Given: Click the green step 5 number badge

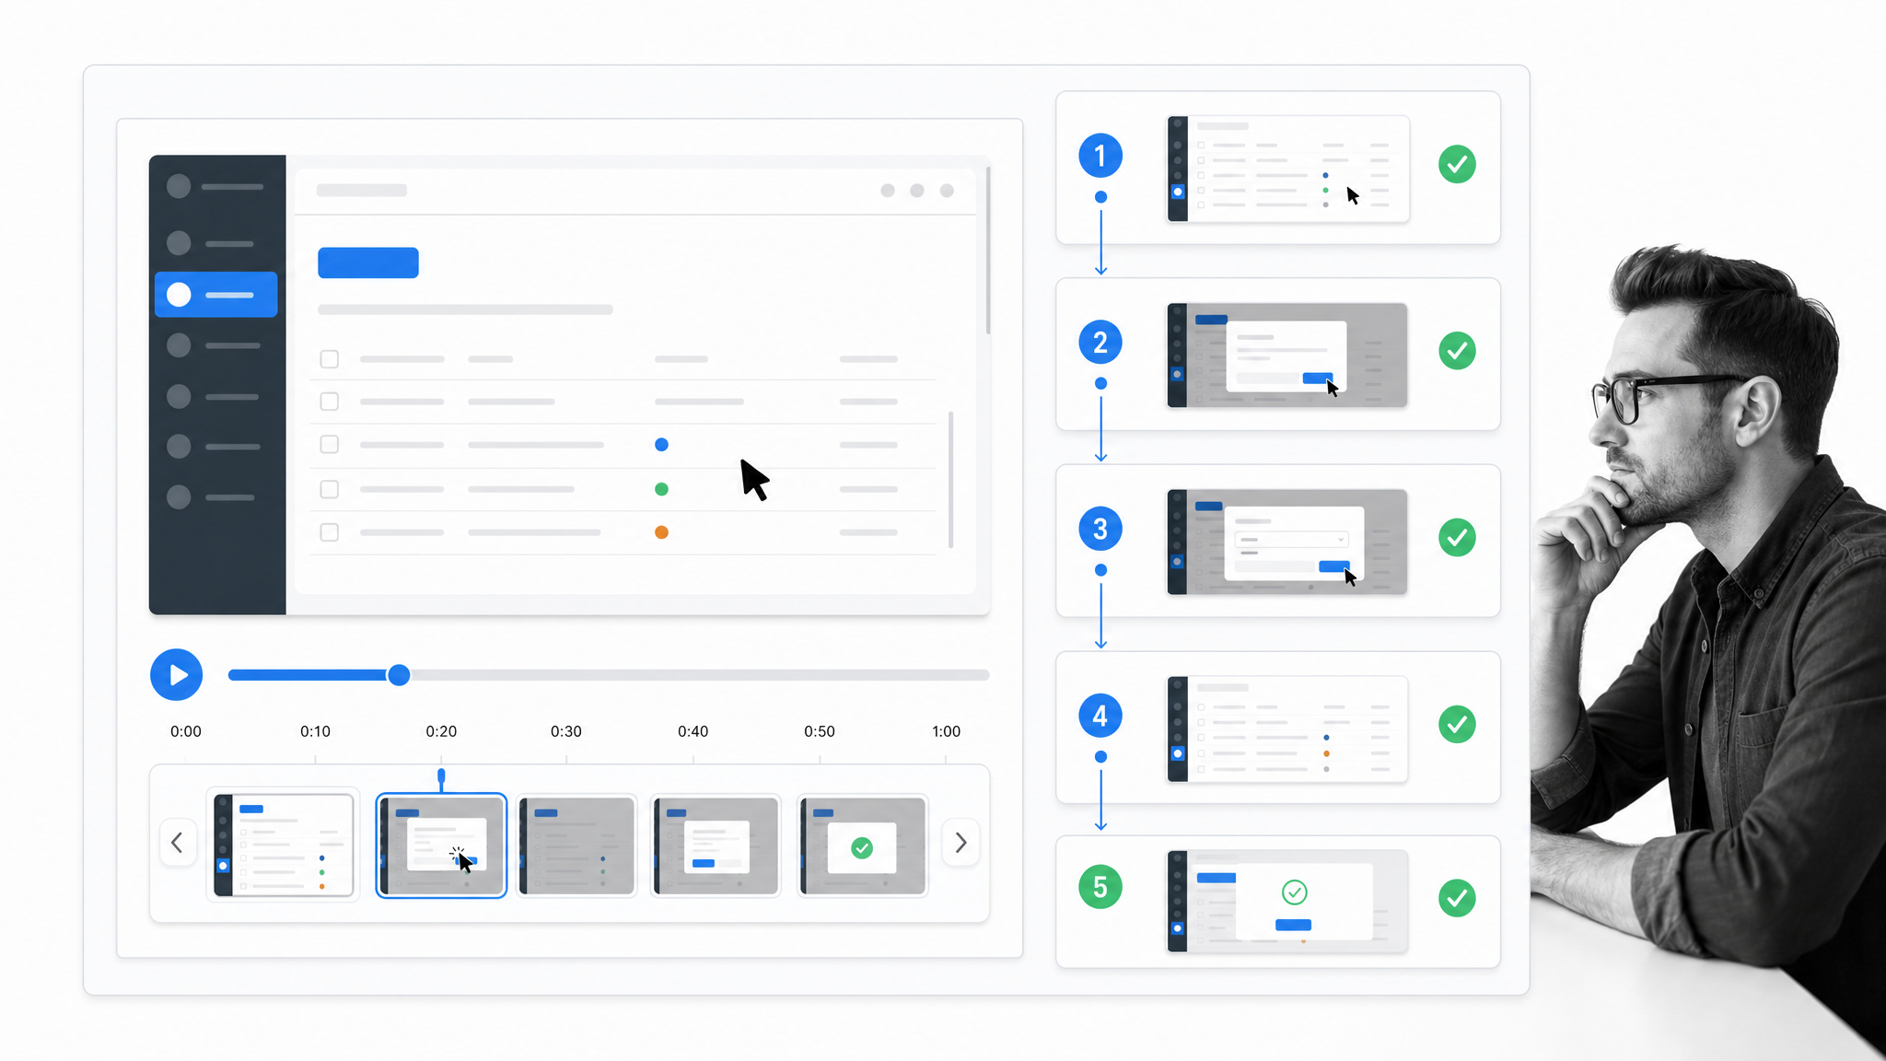Looking at the screenshot, I should (x=1100, y=887).
